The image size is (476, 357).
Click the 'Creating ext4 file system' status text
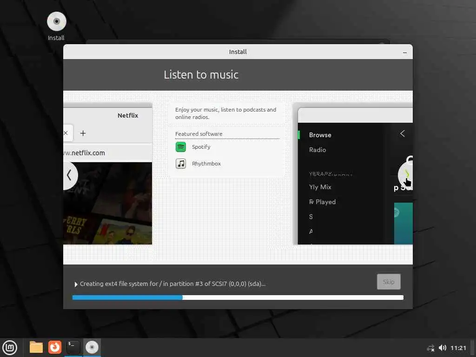(x=172, y=284)
